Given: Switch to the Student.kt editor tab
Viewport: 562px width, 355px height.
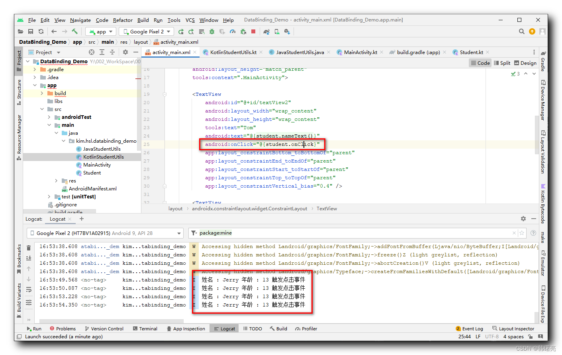Looking at the screenshot, I should [x=471, y=52].
